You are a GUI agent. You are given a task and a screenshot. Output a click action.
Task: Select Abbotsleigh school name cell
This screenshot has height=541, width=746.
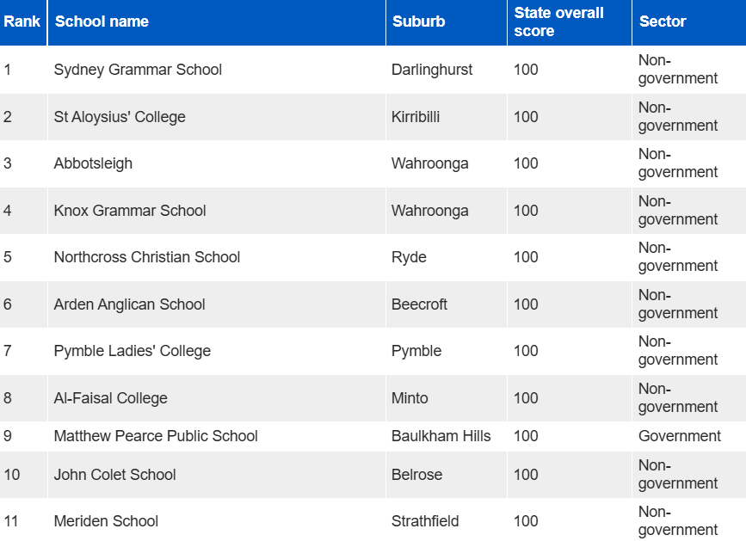[93, 163]
